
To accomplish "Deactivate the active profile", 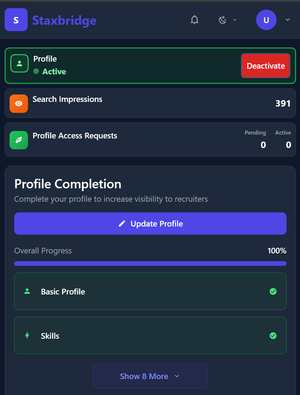I will click(266, 66).
